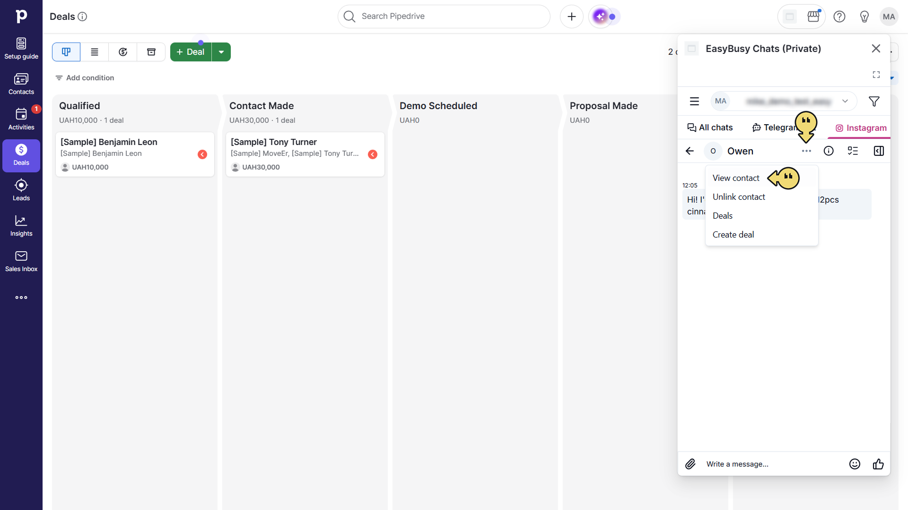Open the chat filter funnel

874,102
